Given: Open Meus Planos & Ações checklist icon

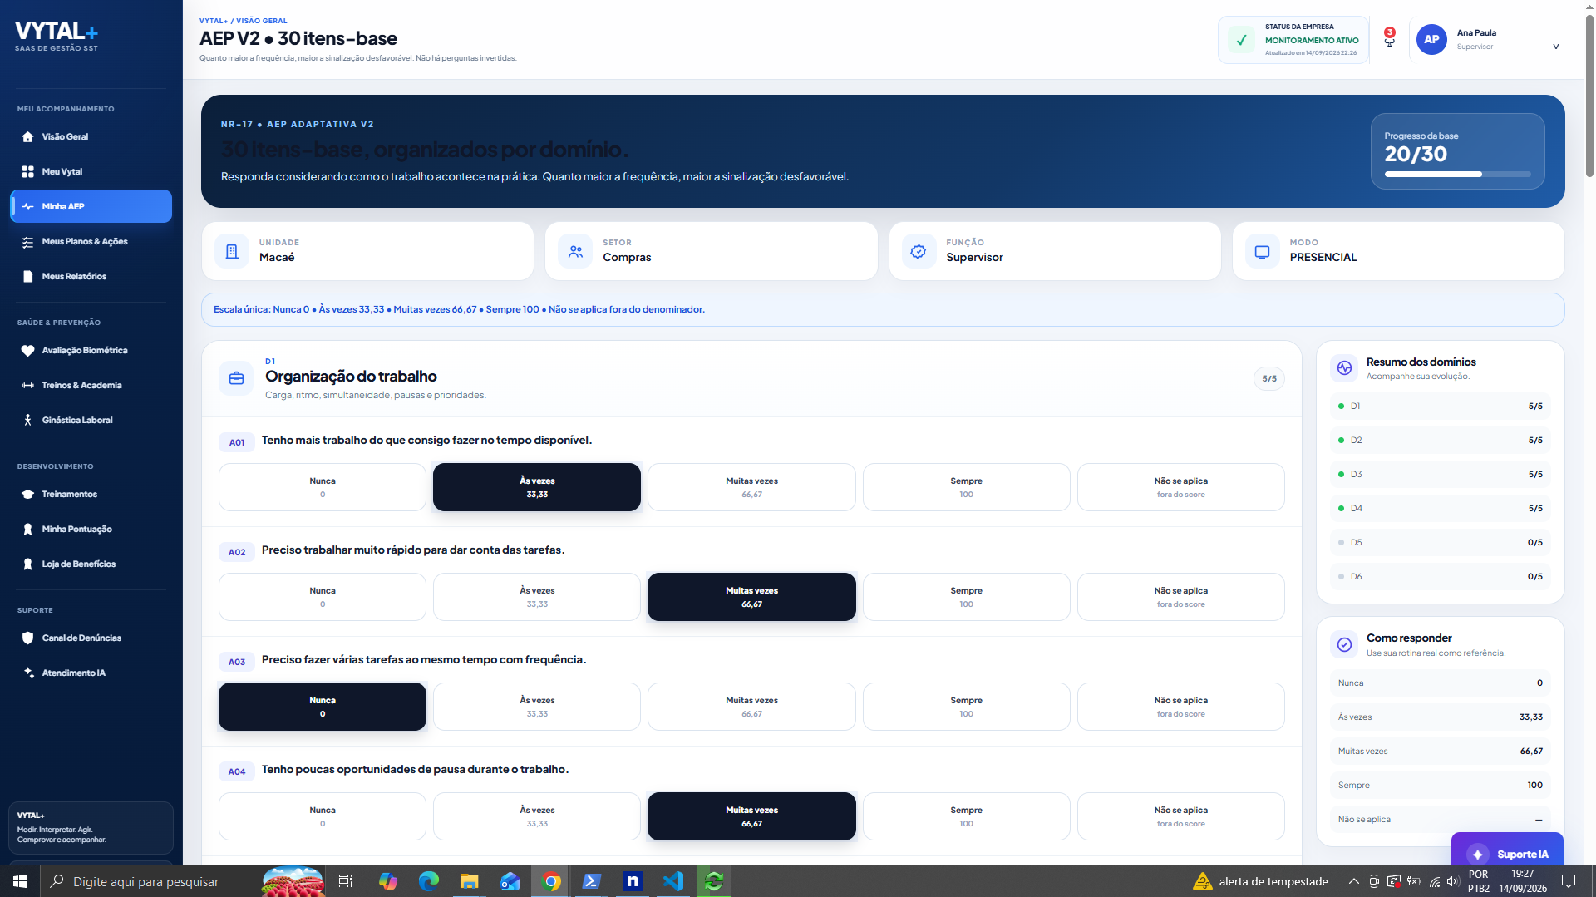Looking at the screenshot, I should pyautogui.click(x=28, y=241).
